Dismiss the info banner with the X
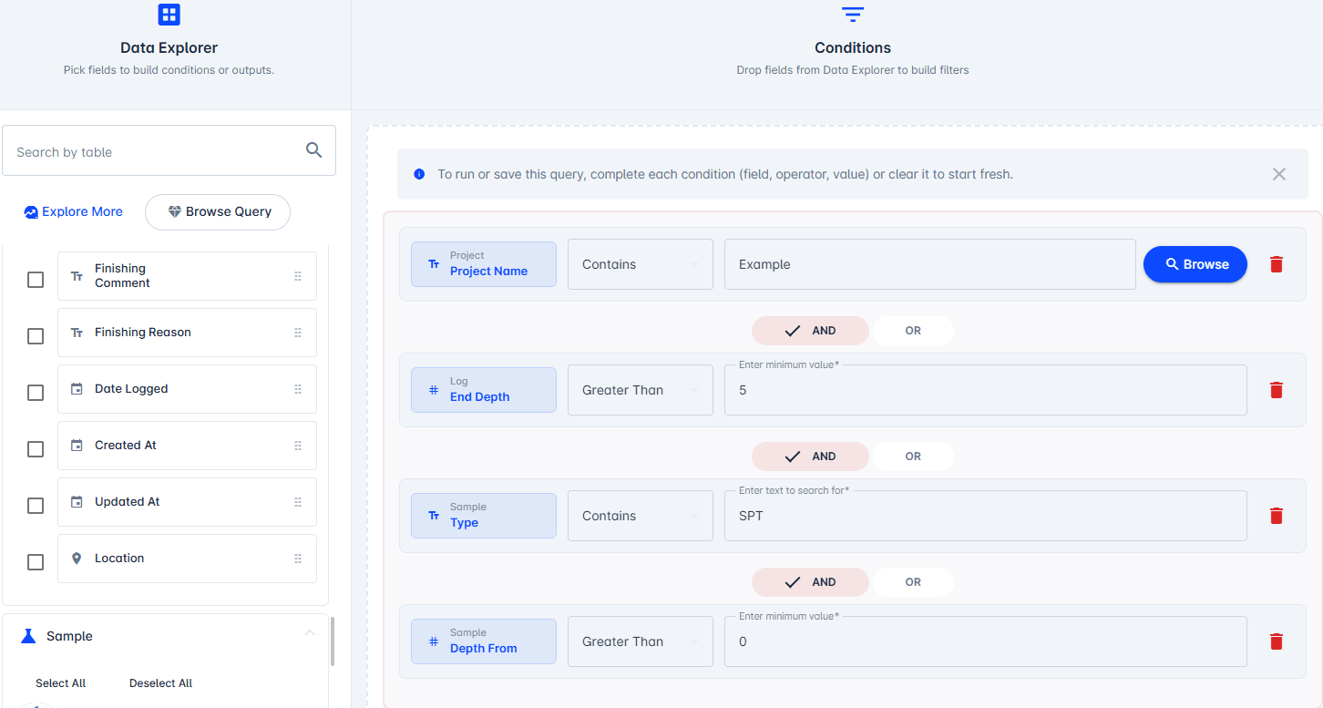 [1279, 174]
